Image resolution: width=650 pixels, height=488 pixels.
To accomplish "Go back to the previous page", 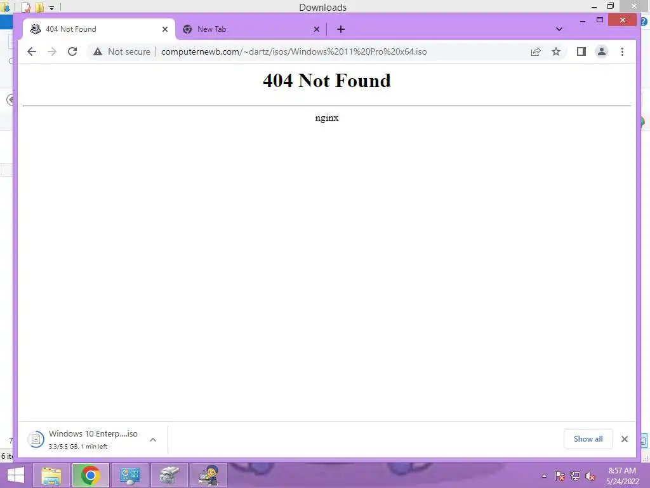I will pos(32,51).
